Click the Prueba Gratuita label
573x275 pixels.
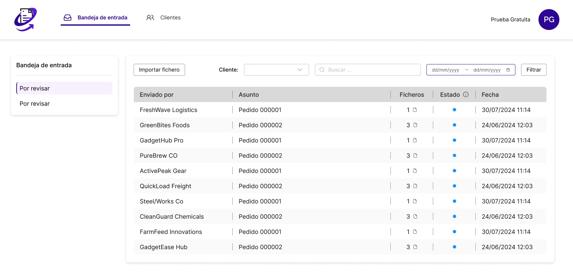[x=511, y=20]
